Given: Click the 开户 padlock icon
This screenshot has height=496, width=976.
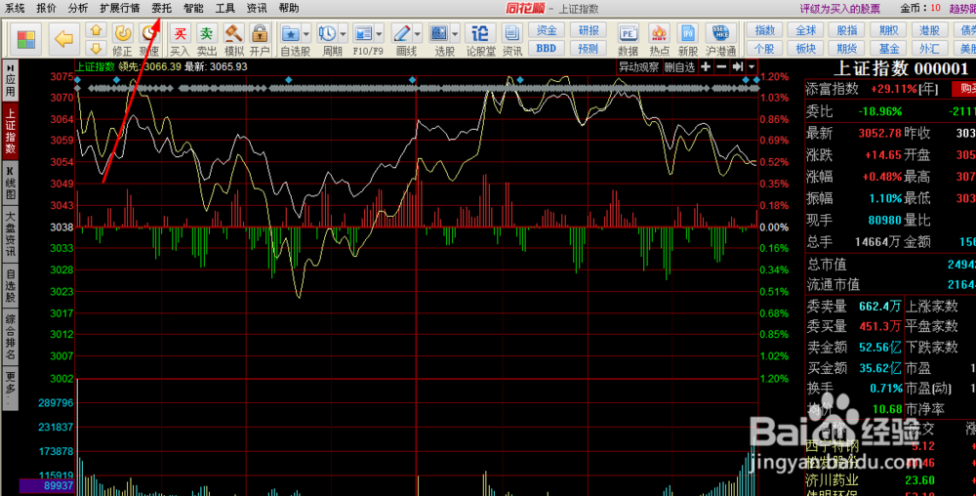Looking at the screenshot, I should point(260,40).
